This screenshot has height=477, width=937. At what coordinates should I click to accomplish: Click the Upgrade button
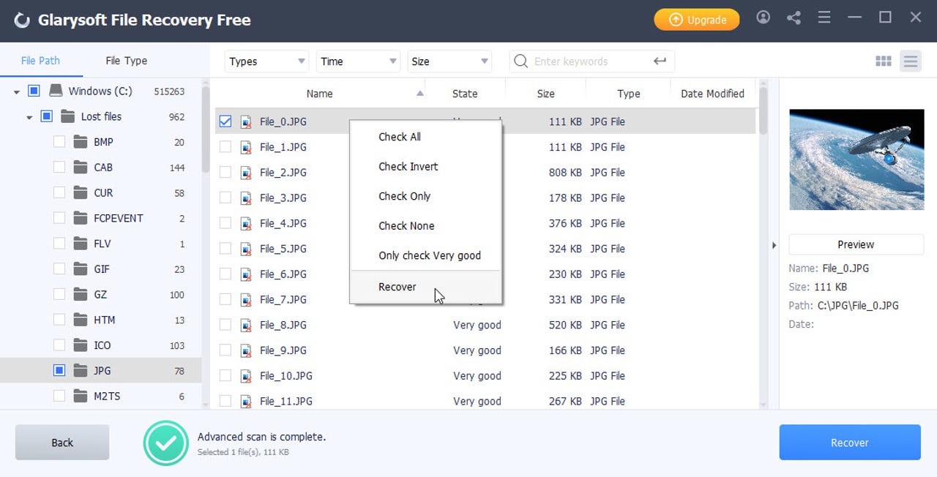pyautogui.click(x=696, y=20)
